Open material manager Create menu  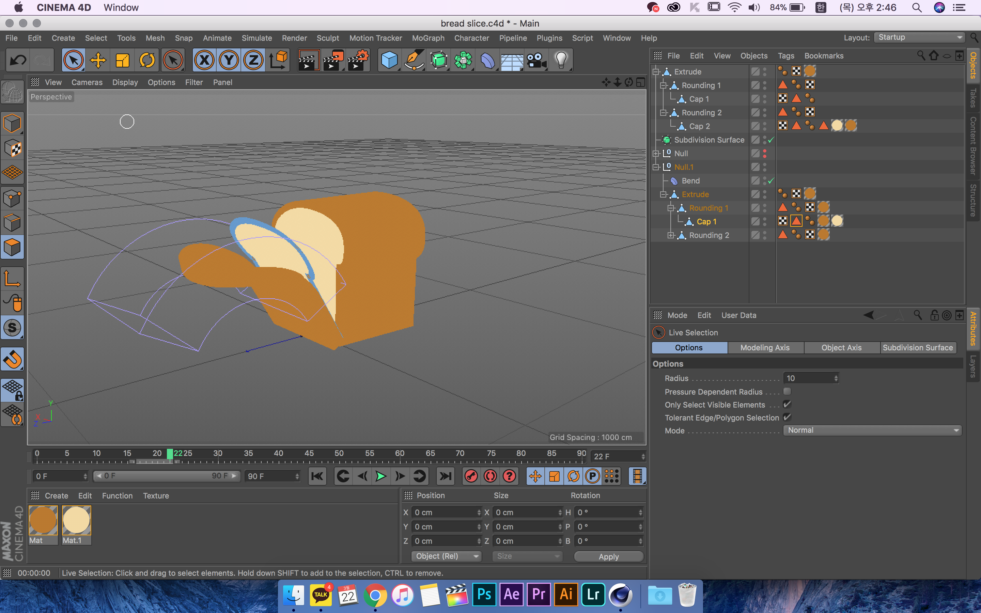click(x=56, y=496)
